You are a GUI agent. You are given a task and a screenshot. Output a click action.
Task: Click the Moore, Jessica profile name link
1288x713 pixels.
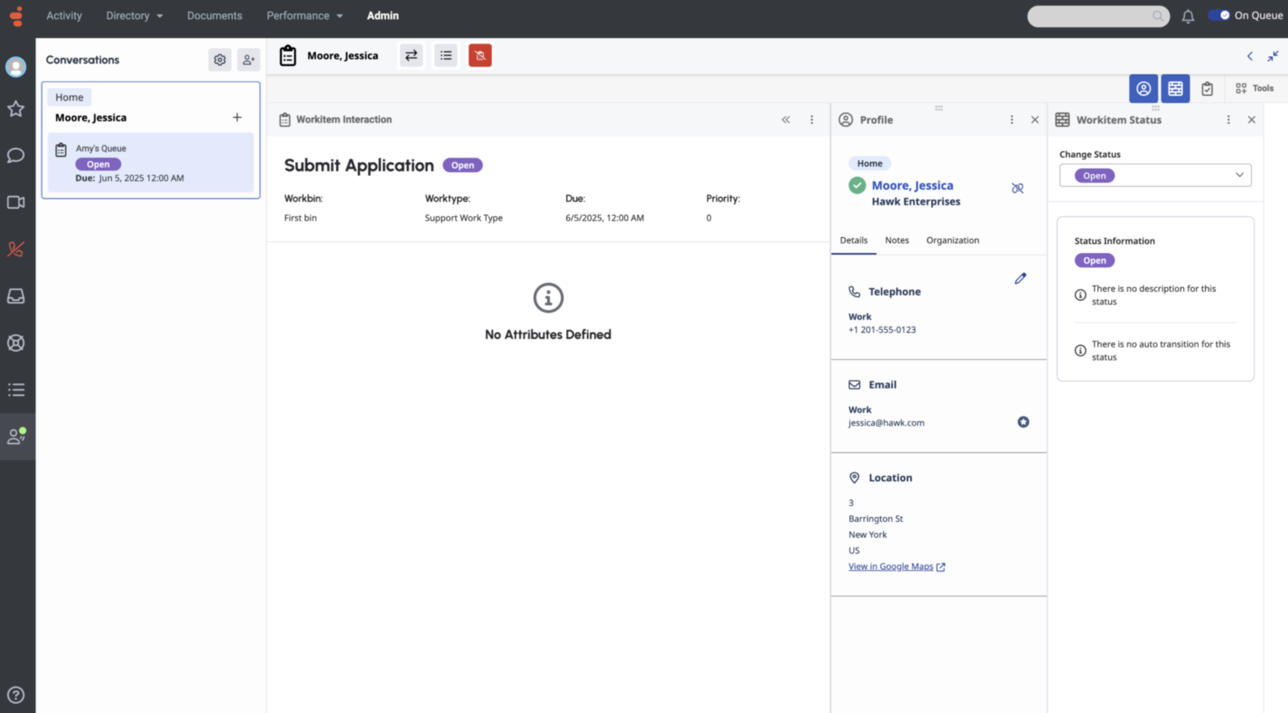point(912,186)
